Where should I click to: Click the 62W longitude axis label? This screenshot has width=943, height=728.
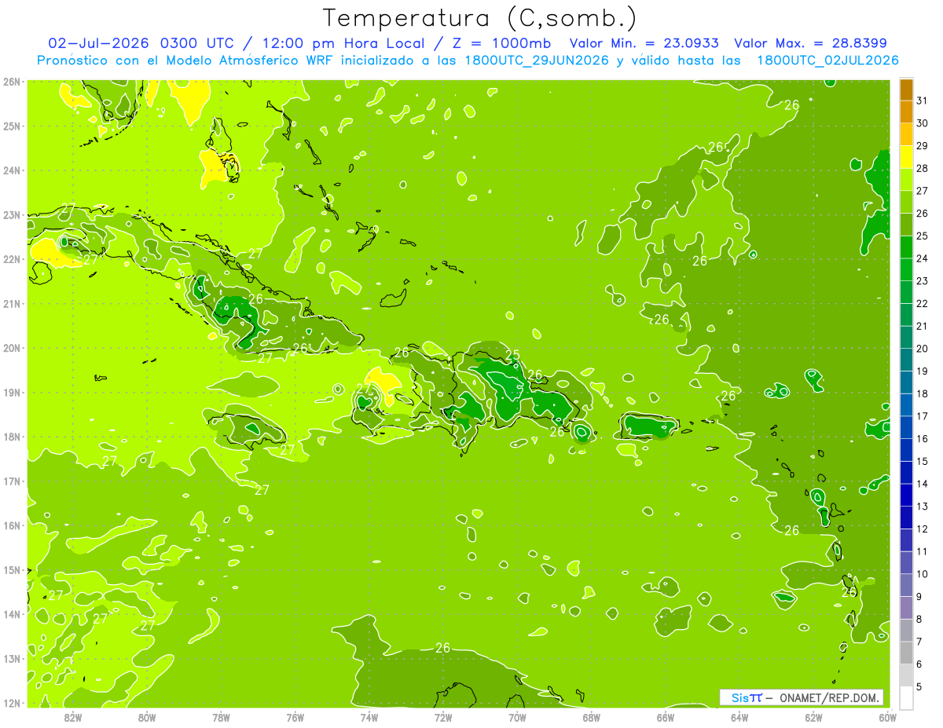tap(813, 717)
